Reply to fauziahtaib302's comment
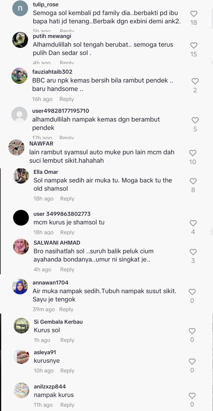The height and width of the screenshot is (411, 213). coord(66,99)
